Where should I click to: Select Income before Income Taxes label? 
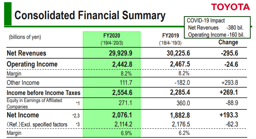(43, 93)
